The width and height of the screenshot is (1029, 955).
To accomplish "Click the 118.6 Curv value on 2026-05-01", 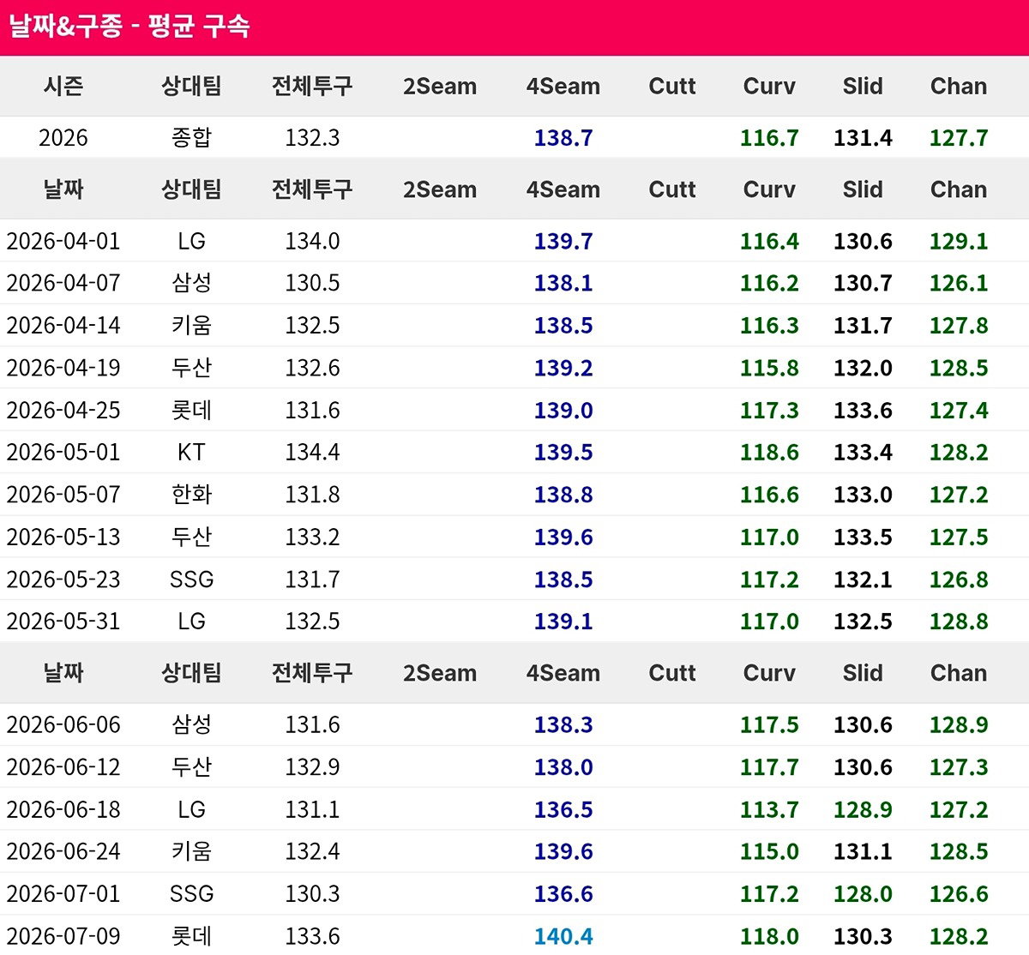I will coord(769,452).
